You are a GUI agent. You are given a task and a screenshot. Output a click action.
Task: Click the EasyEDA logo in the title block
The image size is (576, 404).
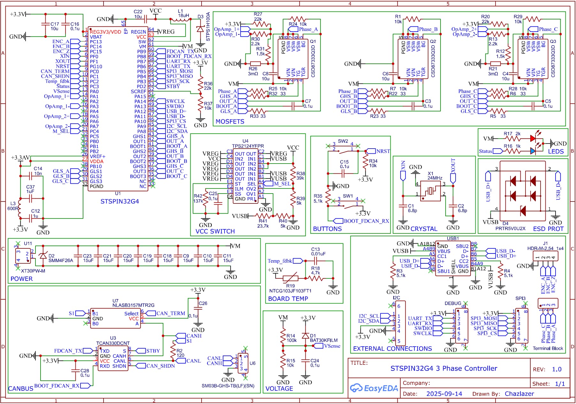(374, 388)
